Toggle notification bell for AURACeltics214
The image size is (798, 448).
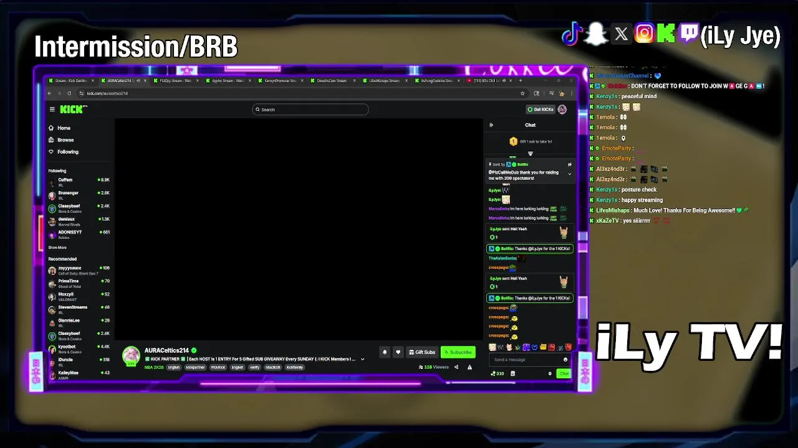pos(385,352)
